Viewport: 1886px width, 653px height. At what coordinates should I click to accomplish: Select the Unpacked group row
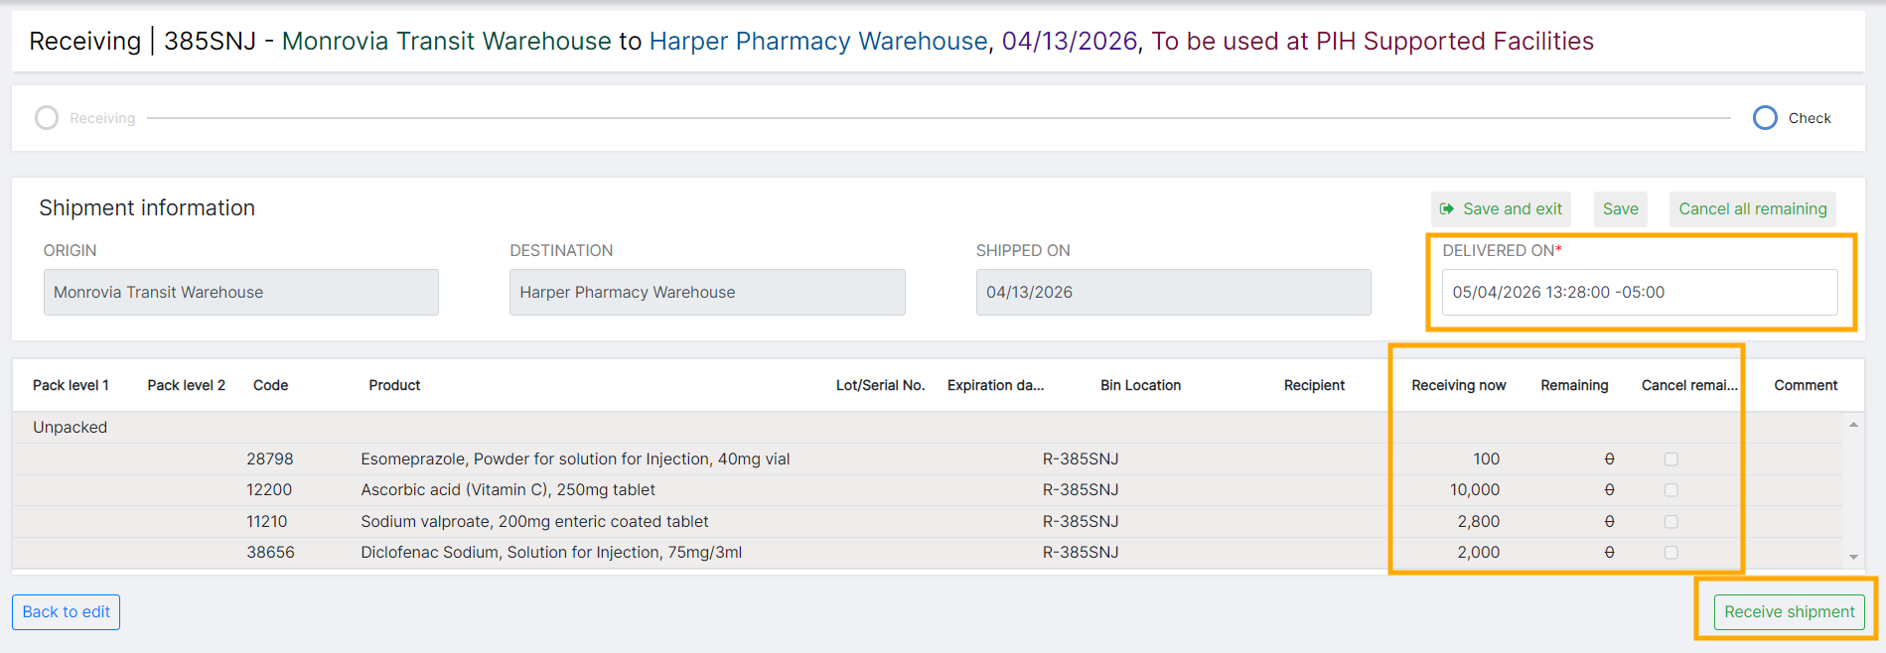pos(928,428)
